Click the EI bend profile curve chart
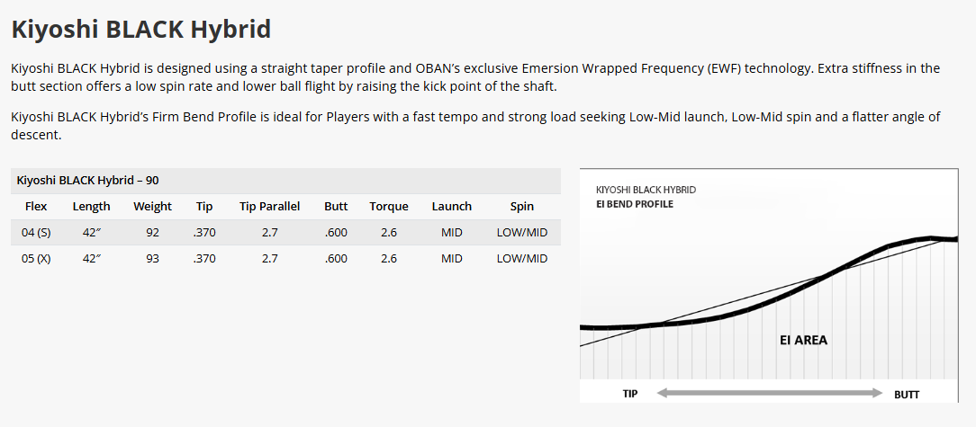Image resolution: width=976 pixels, height=427 pixels. 769,288
